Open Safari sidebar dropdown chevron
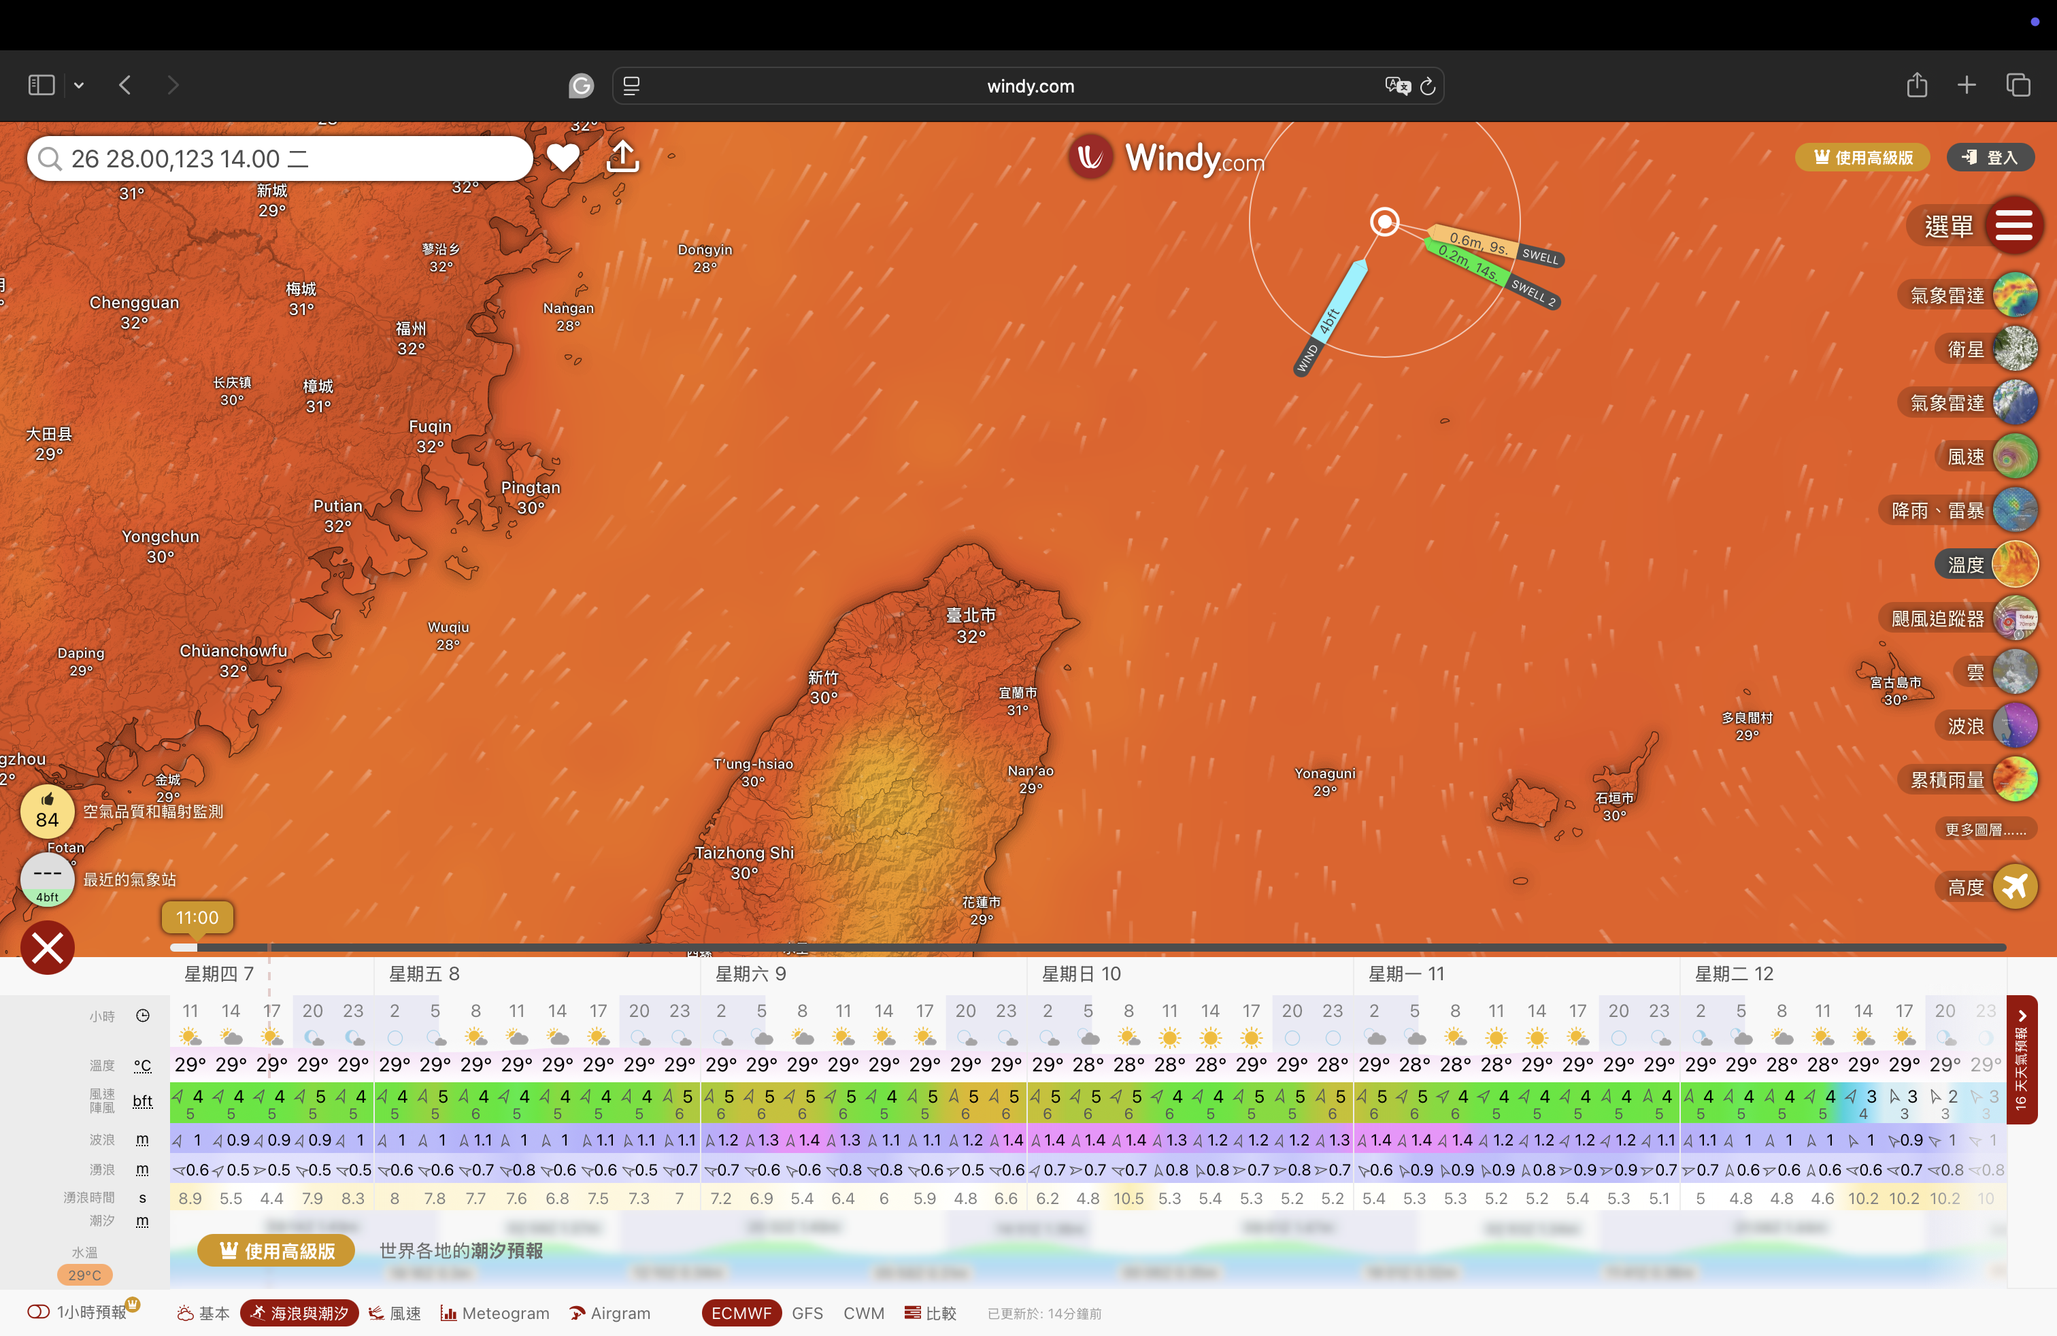The height and width of the screenshot is (1336, 2057). [x=79, y=86]
